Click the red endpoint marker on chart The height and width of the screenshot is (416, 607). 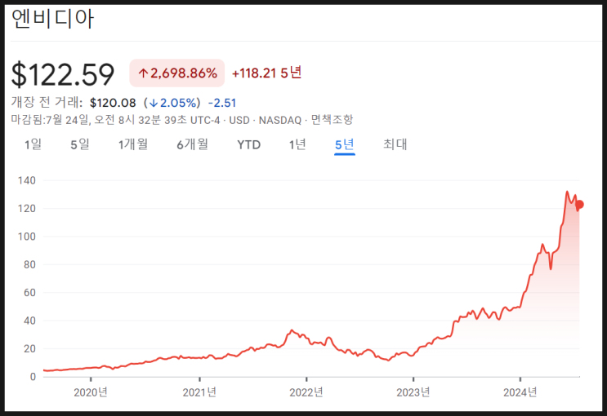pyautogui.click(x=579, y=205)
